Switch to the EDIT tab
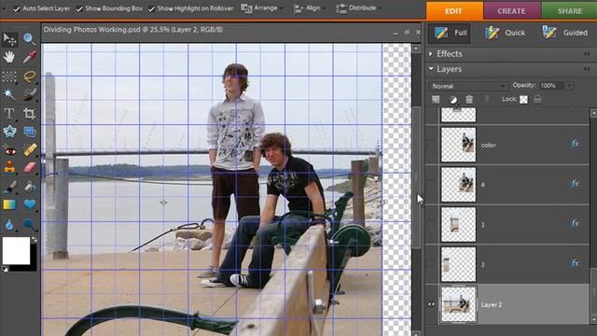Viewport: 597px width, 336px height. pyautogui.click(x=454, y=11)
